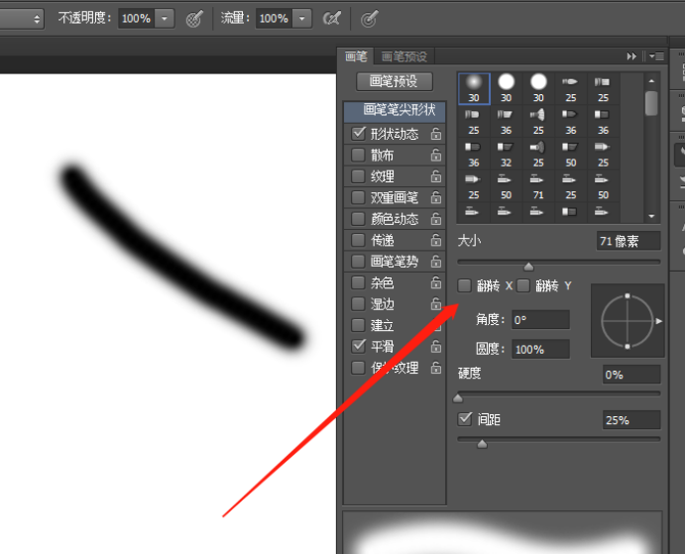This screenshot has height=554, width=686.
Task: Open the 流量 flow dropdown arrow
Action: coord(301,18)
